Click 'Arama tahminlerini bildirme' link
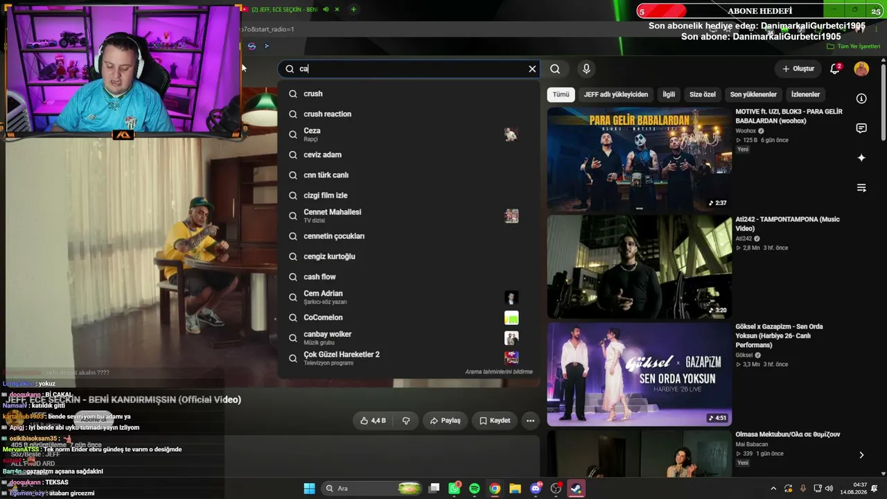This screenshot has width=887, height=499. point(499,372)
